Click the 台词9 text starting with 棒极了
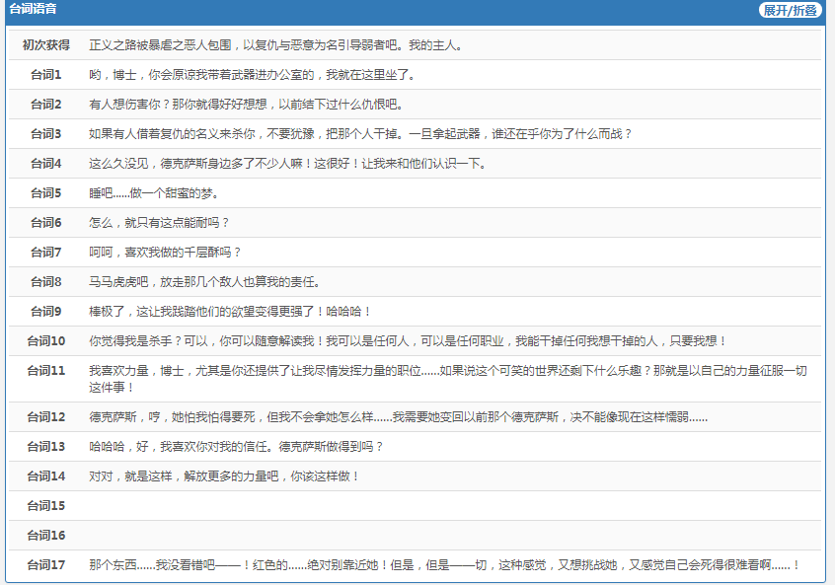Screen dimensions: 835x585 click(230, 312)
